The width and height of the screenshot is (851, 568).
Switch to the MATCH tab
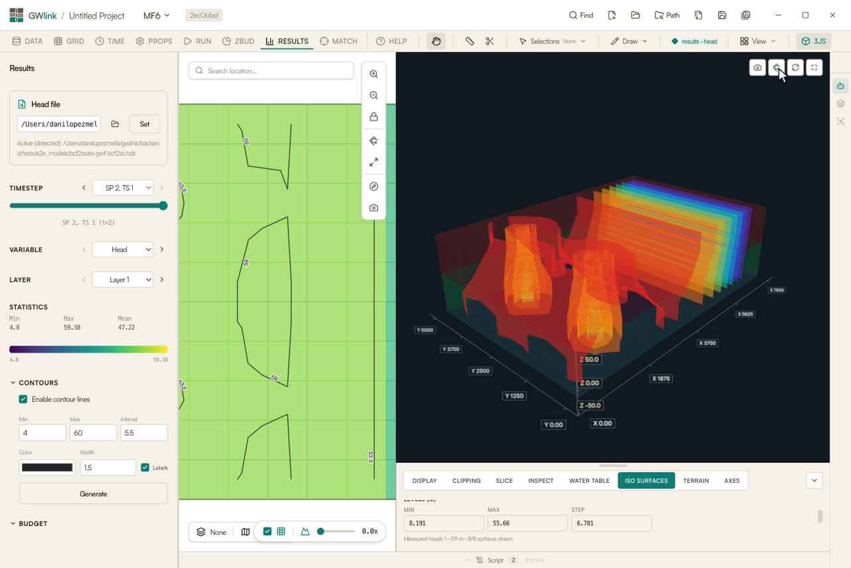click(x=338, y=41)
